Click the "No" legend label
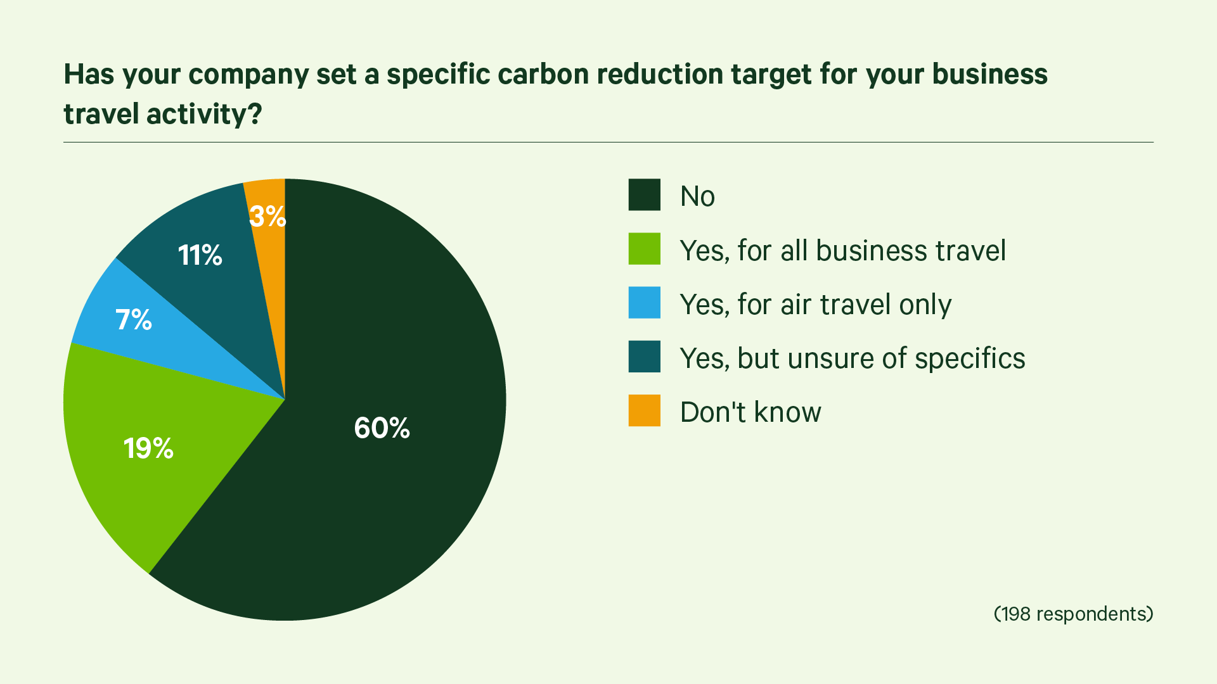 pyautogui.click(x=697, y=196)
